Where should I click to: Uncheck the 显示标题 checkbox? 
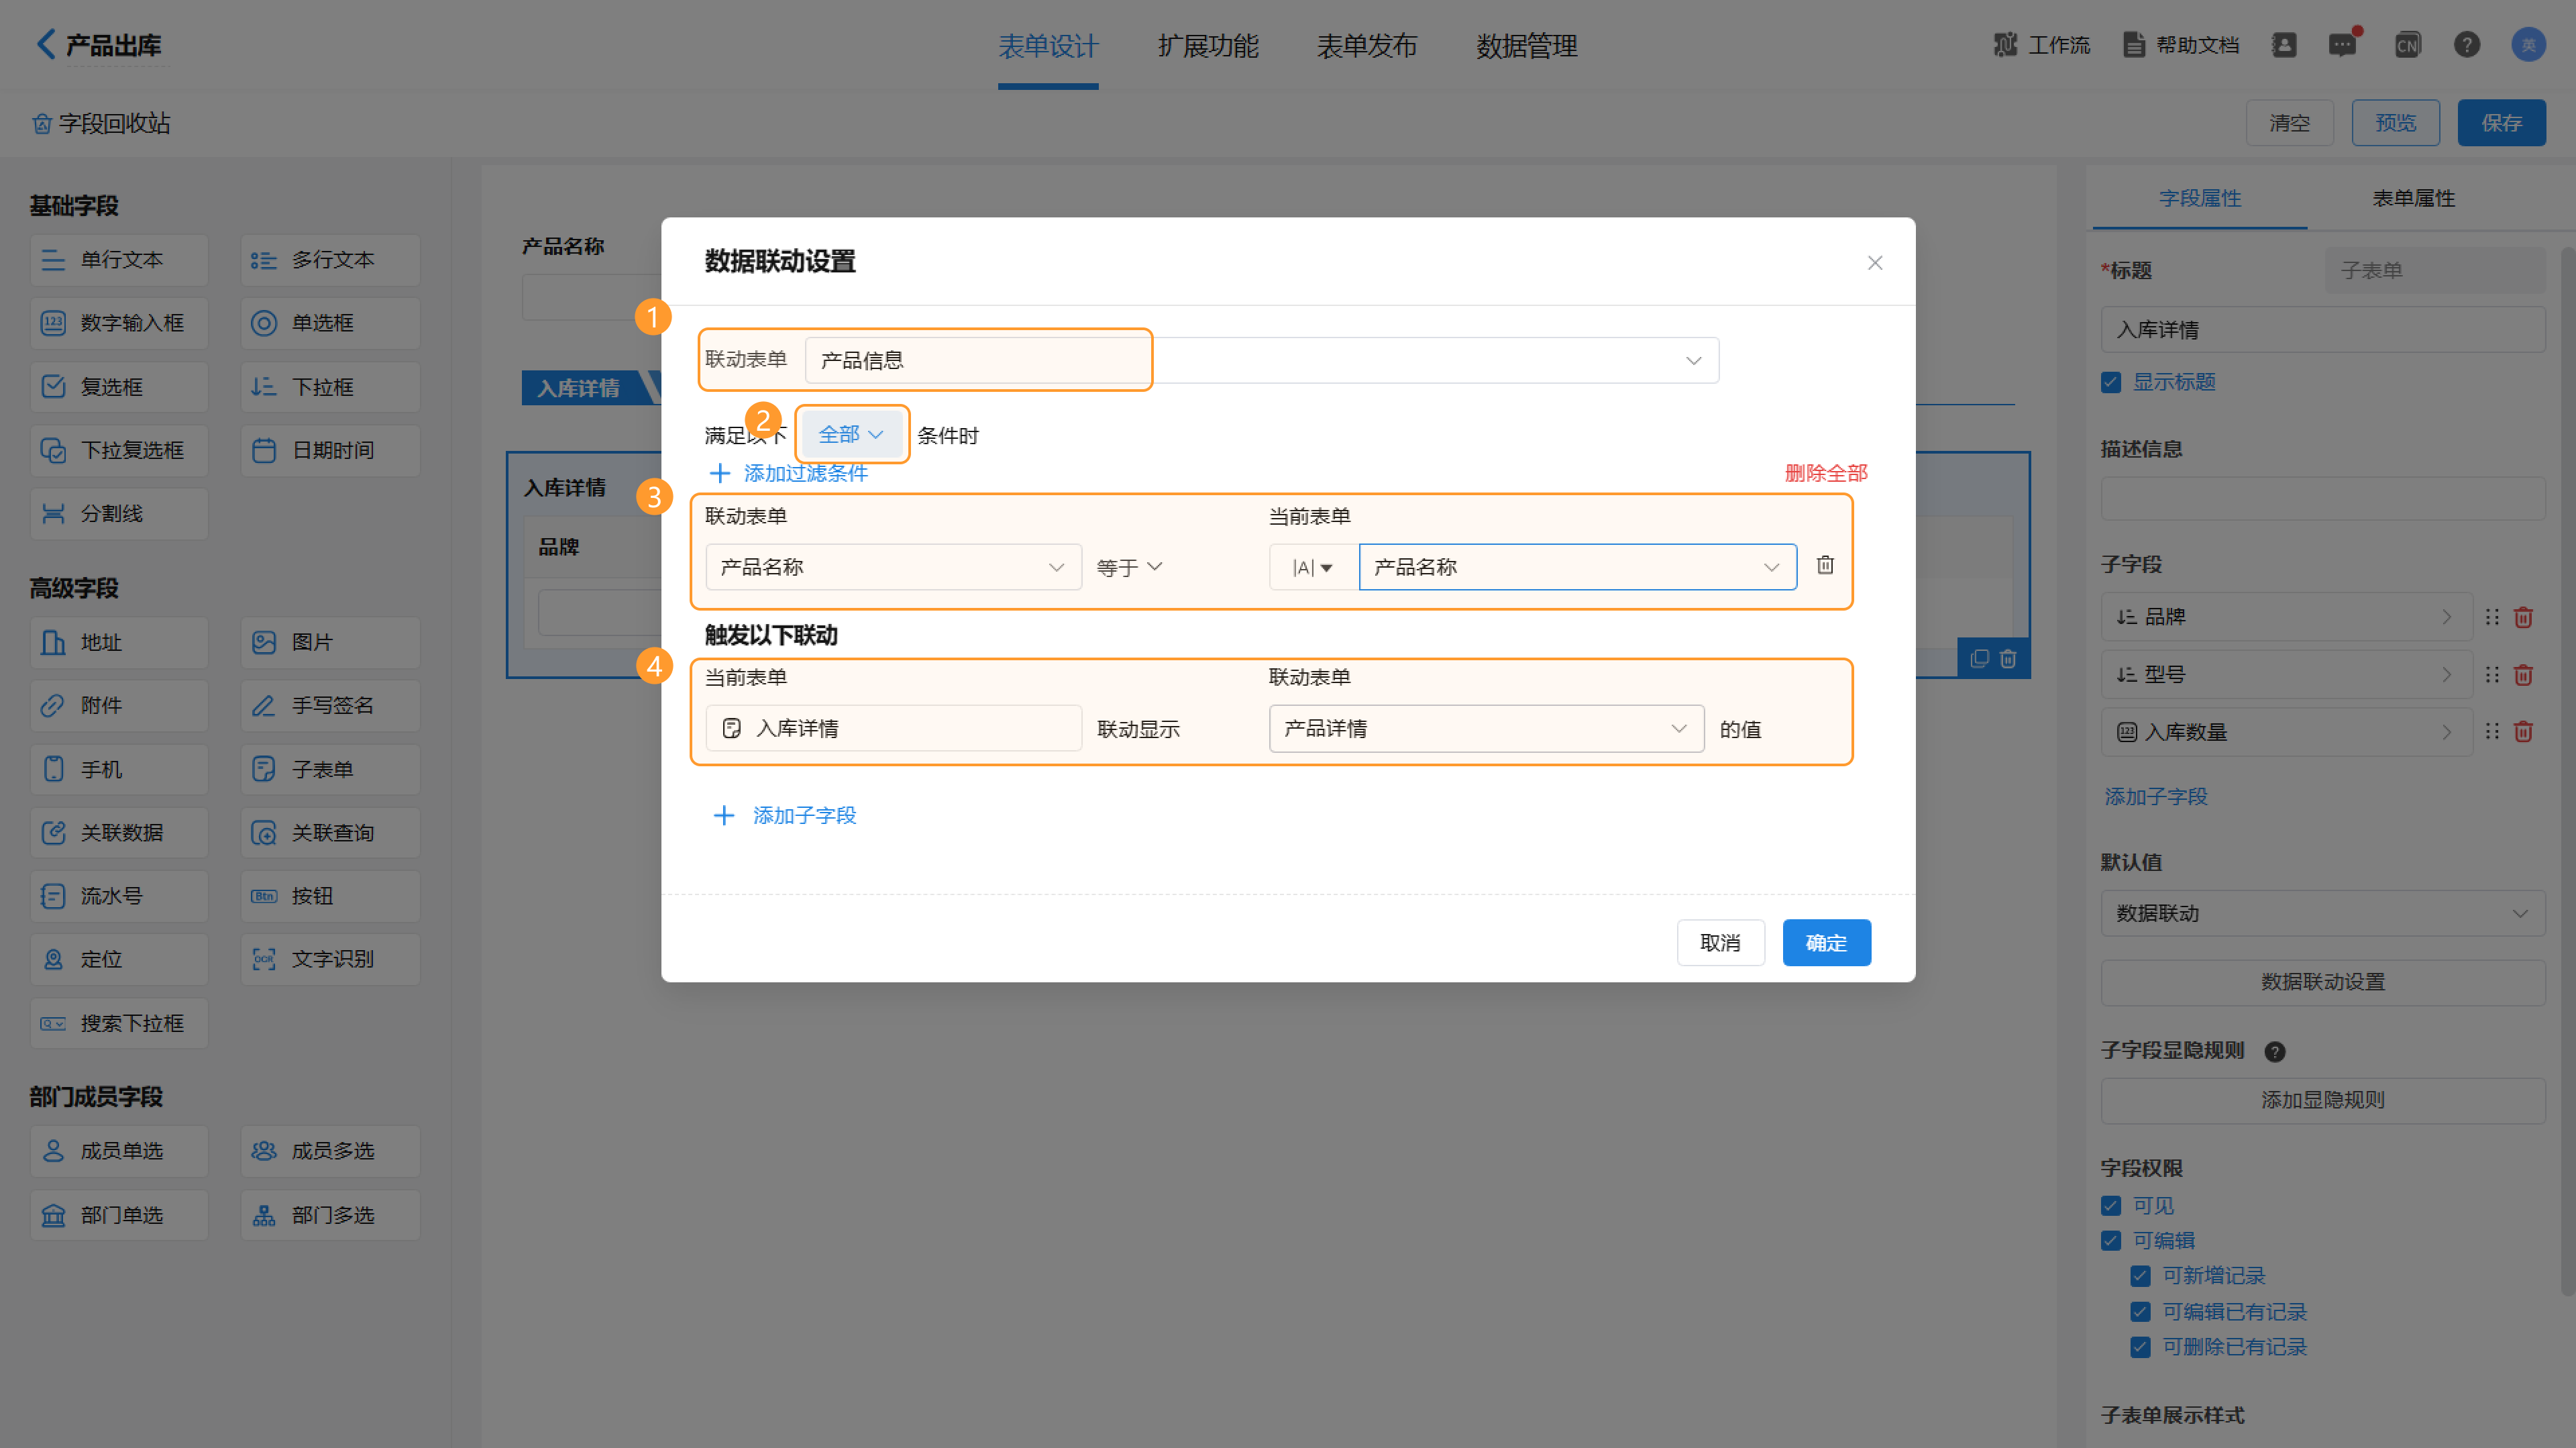(x=2111, y=382)
